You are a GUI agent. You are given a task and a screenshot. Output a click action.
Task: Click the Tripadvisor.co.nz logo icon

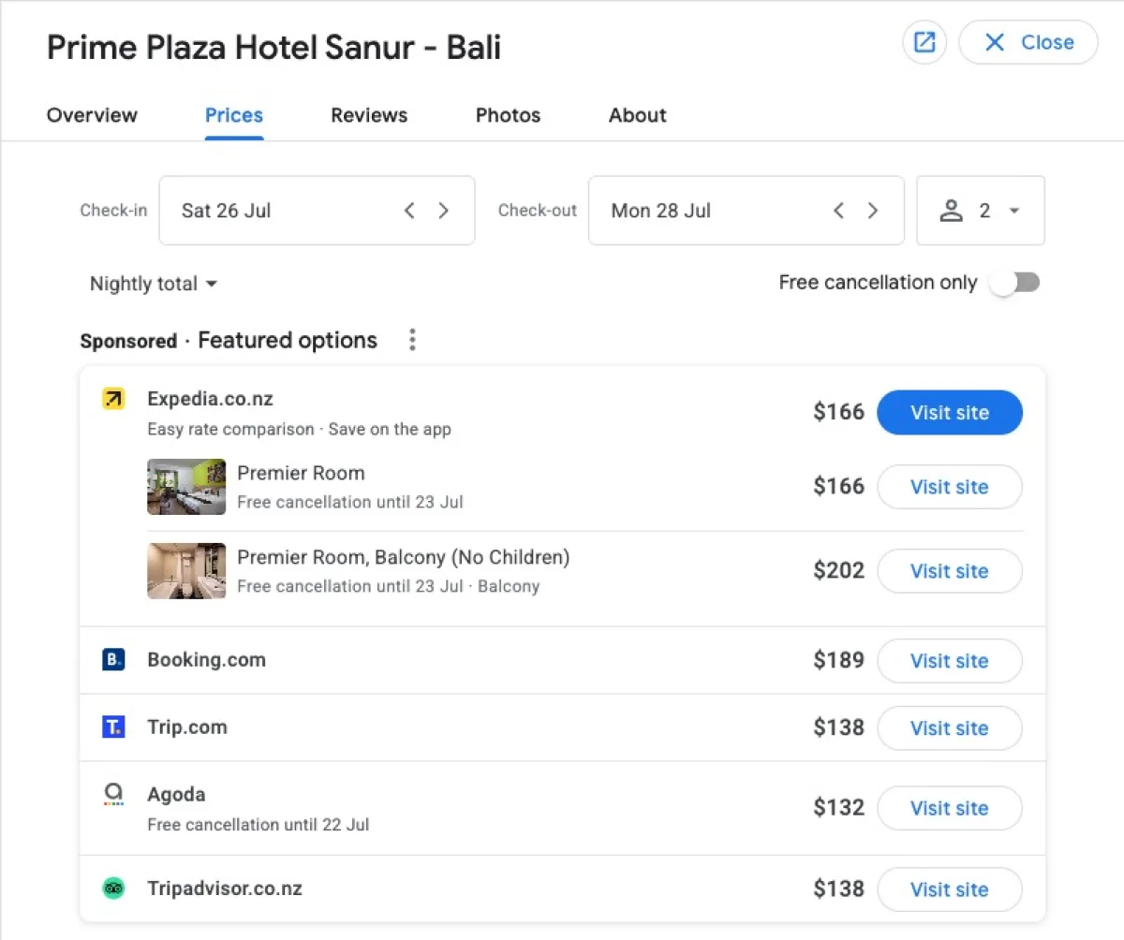[112, 889]
